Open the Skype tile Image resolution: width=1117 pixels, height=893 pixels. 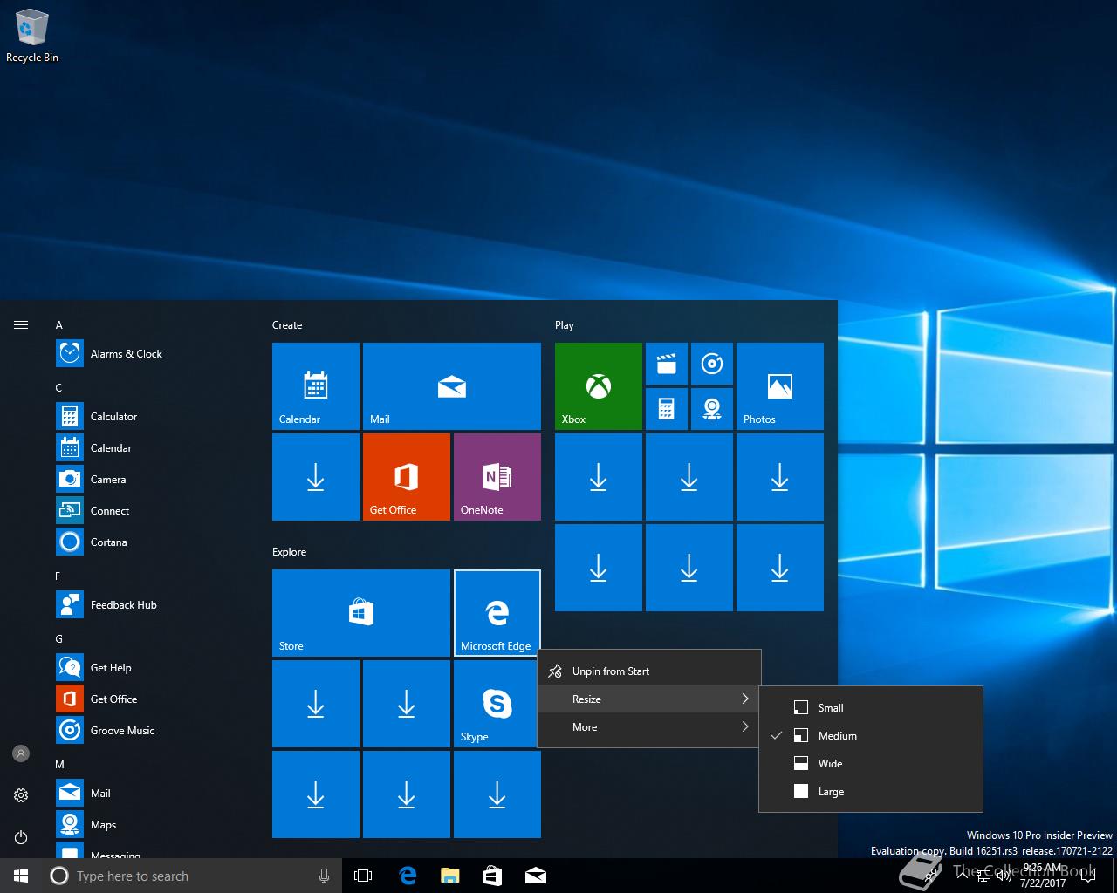point(497,703)
